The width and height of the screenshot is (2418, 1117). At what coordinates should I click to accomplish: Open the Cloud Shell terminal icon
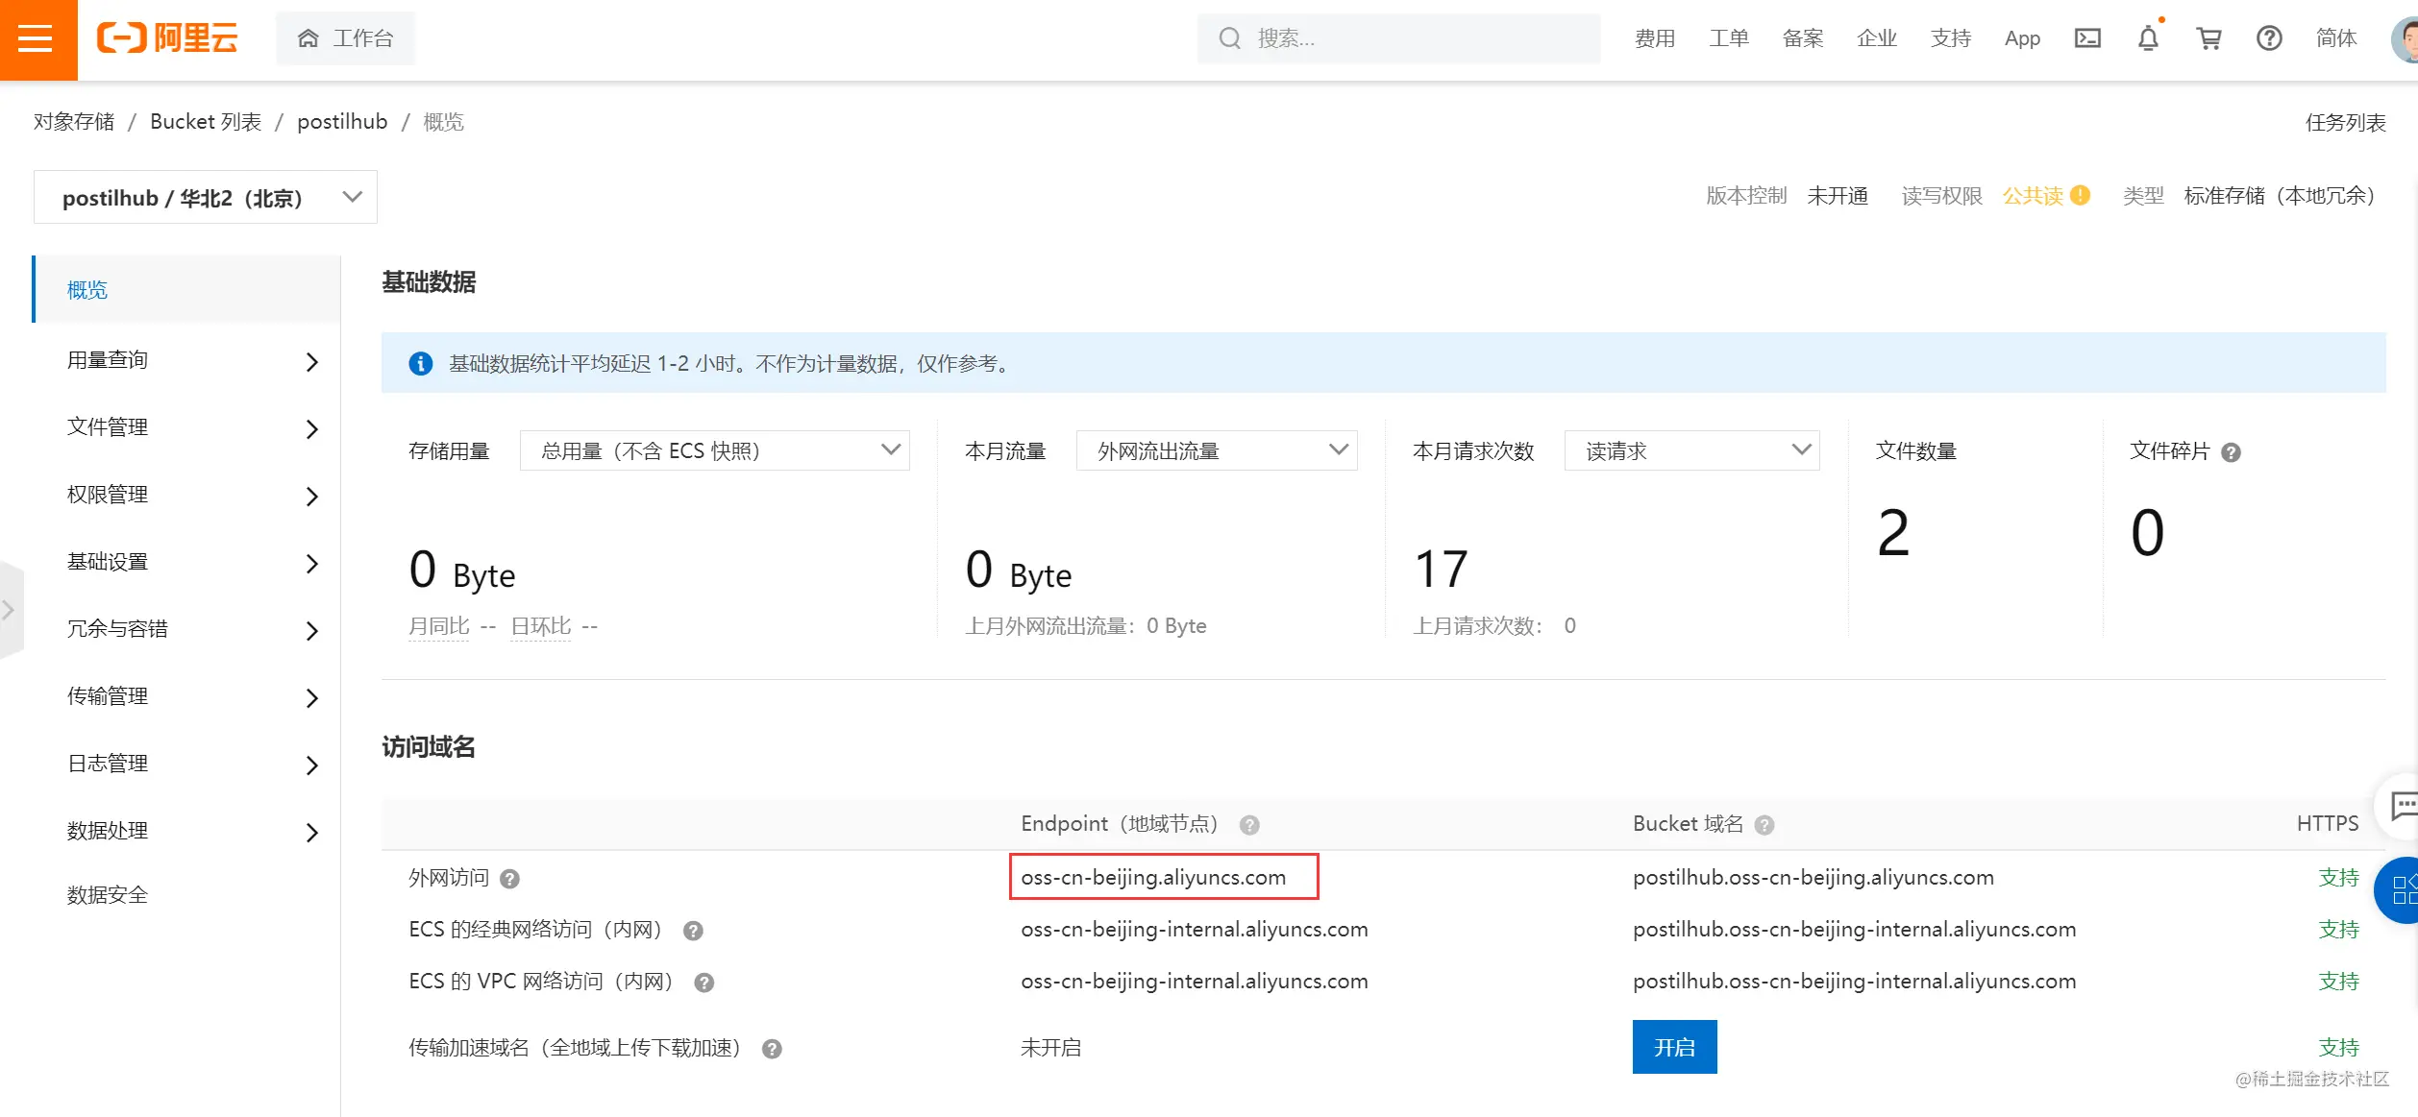(2087, 38)
